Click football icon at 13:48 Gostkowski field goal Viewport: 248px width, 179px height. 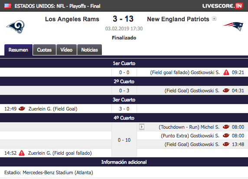tap(226, 144)
